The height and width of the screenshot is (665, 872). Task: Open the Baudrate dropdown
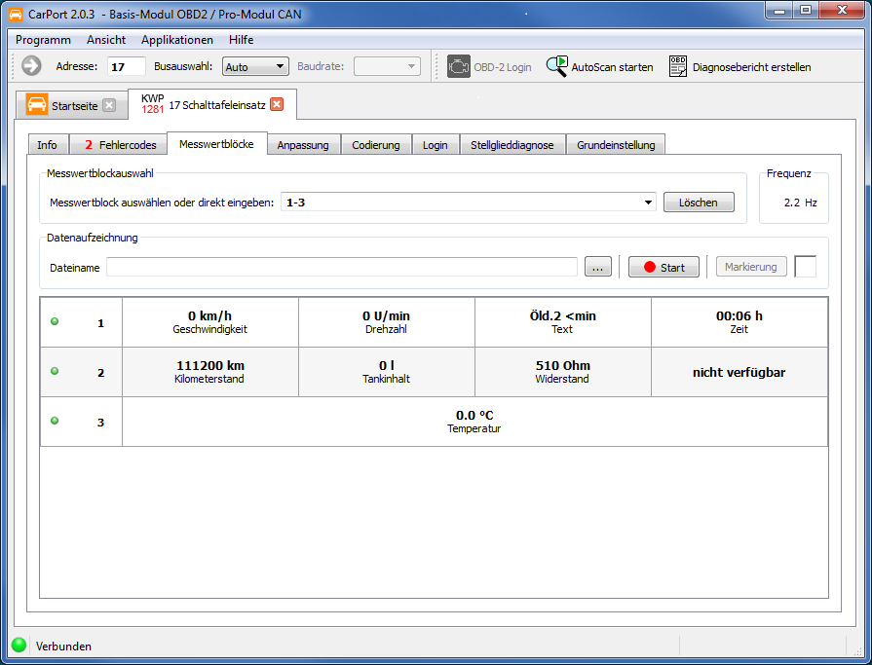click(x=387, y=66)
